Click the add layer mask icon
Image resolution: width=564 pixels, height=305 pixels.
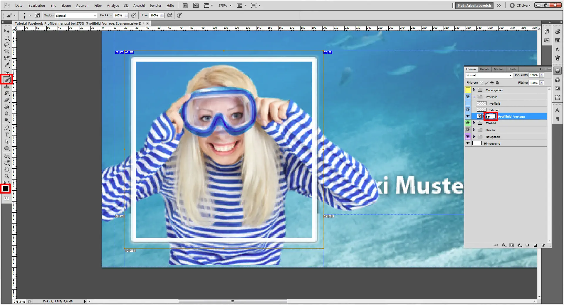[x=511, y=245]
